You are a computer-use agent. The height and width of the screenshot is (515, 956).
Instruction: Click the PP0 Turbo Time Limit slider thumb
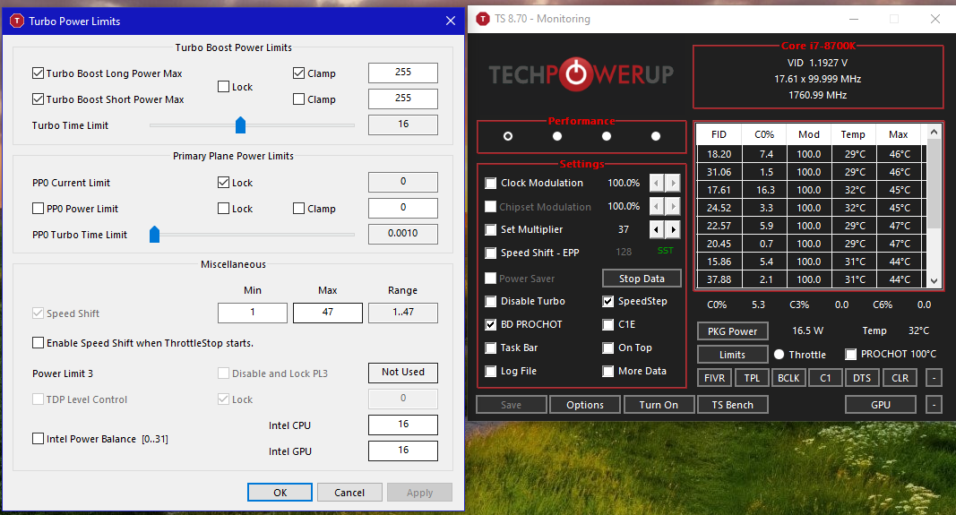coord(154,234)
